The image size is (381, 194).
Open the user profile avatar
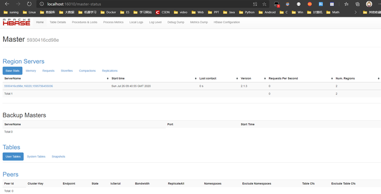coord(369,4)
